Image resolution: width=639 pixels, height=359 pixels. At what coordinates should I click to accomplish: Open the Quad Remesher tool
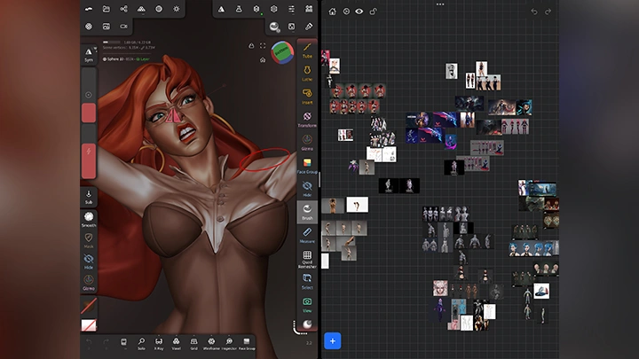(307, 259)
